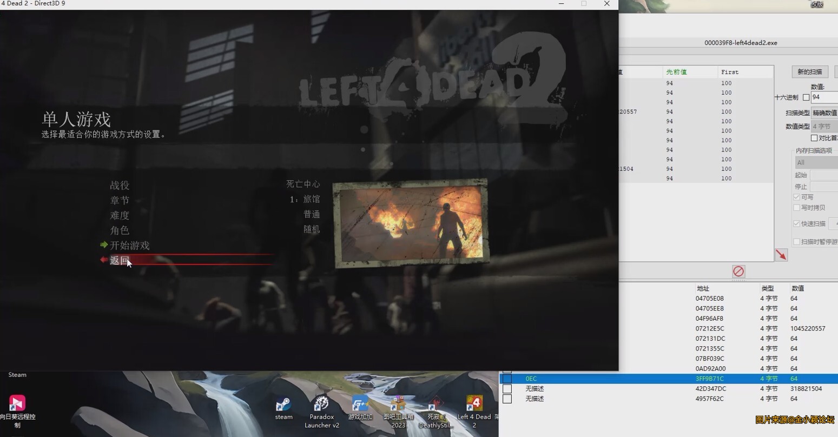838x437 pixels.
Task: Click the green arrow beside 开始游戏
Action: [x=104, y=245]
